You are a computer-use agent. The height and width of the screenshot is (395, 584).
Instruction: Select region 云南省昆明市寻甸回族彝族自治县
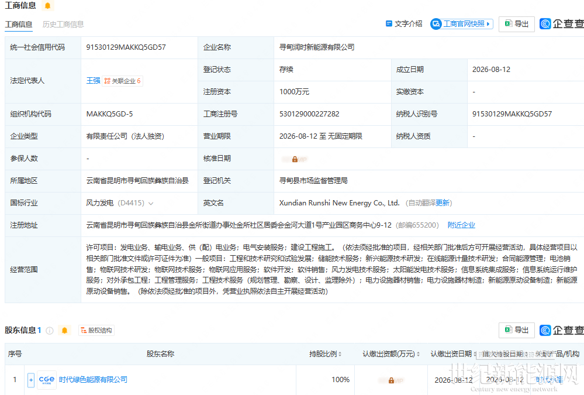137,180
